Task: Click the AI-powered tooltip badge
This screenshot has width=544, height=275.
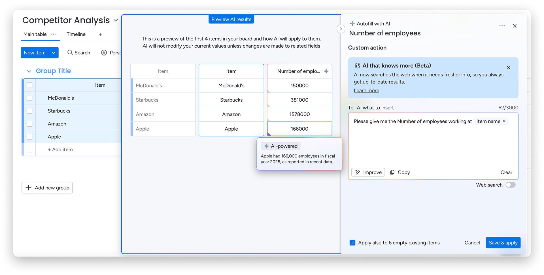Action: click(280, 146)
